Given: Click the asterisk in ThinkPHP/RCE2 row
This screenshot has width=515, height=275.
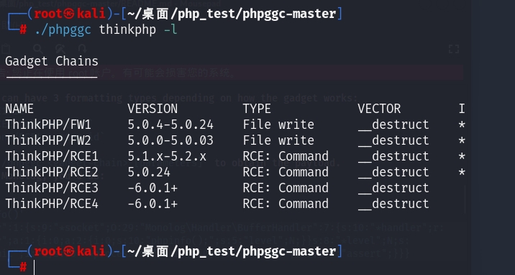Looking at the screenshot, I should coord(462,172).
